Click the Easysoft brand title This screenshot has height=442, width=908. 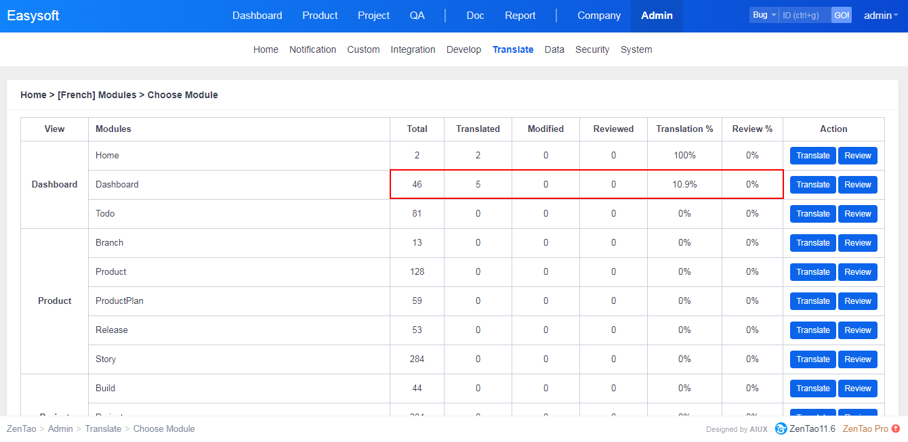pos(33,16)
